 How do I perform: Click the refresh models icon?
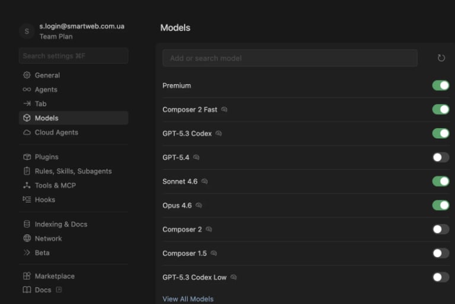coord(441,58)
